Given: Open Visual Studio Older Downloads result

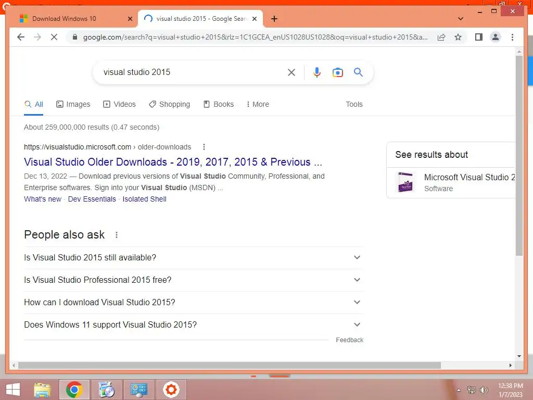Looking at the screenshot, I should 173,162.
